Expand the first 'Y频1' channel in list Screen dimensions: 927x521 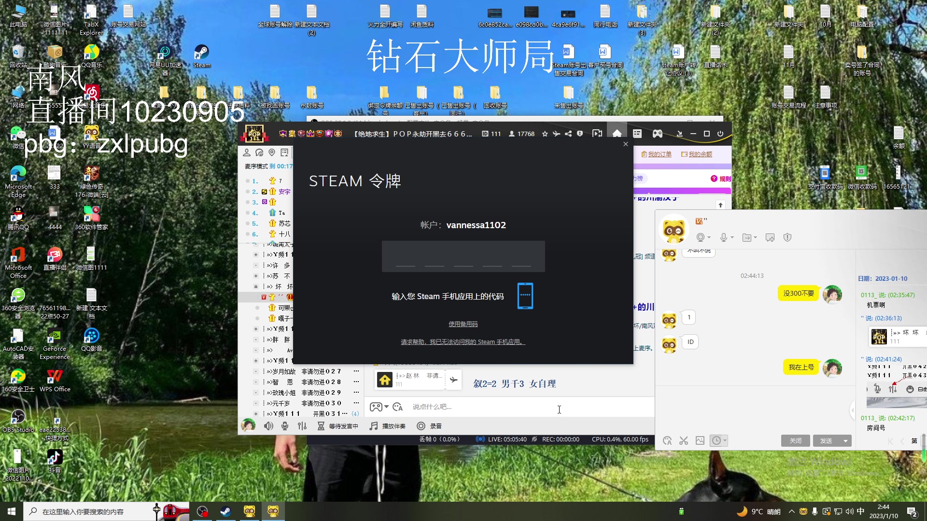[x=256, y=255]
